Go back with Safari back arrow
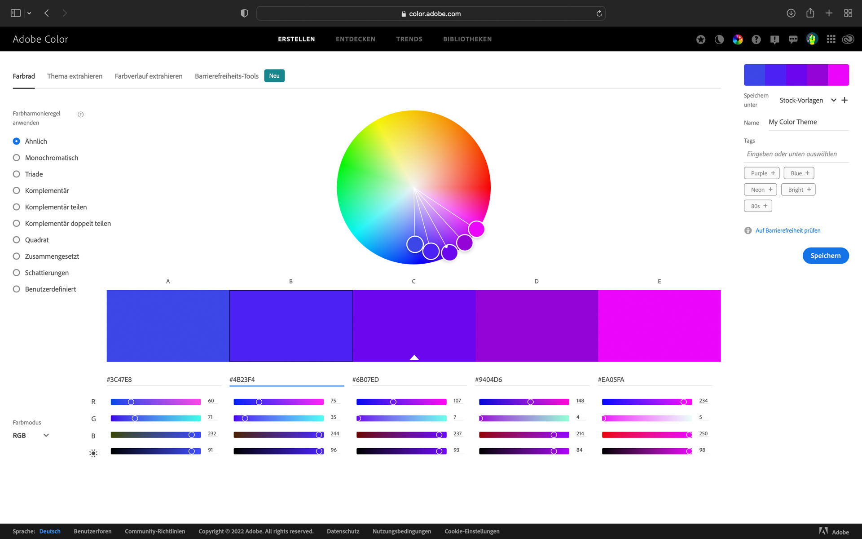Screen dimensions: 862x539 click(x=47, y=13)
